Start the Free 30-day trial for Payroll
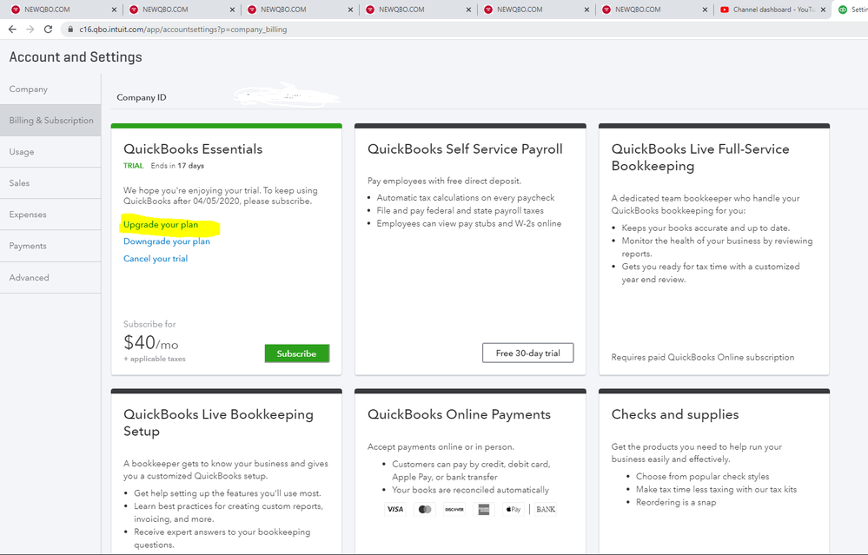 [x=527, y=353]
